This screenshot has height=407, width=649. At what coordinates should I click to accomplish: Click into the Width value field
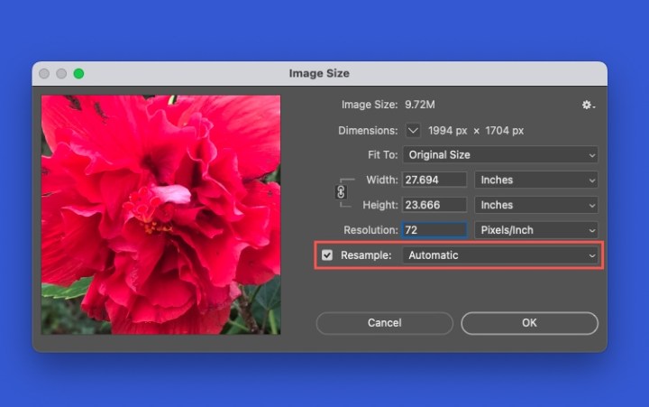[434, 180]
